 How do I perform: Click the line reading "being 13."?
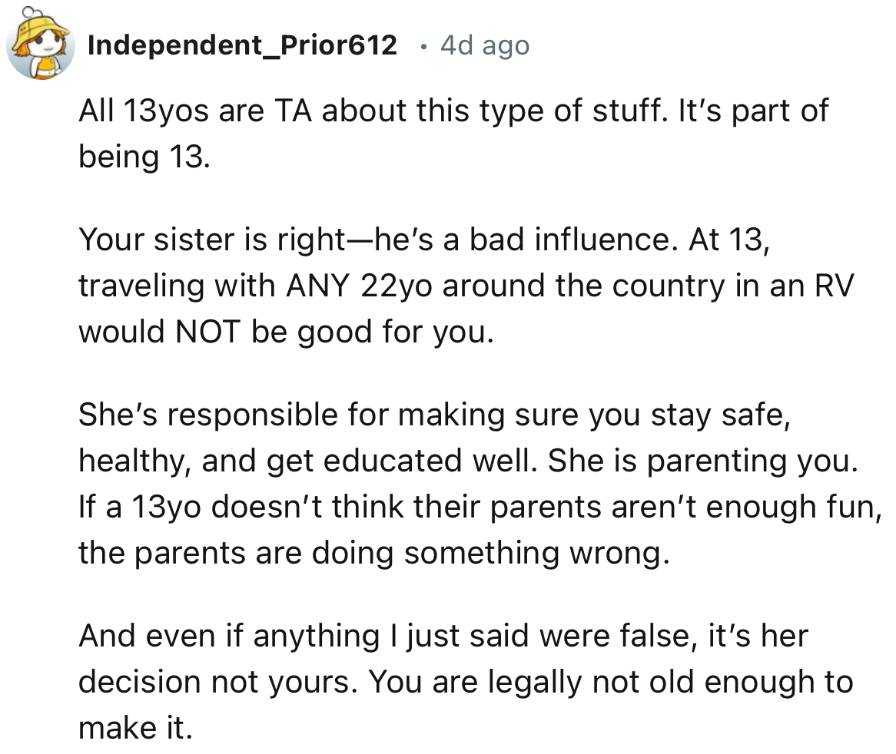144,157
